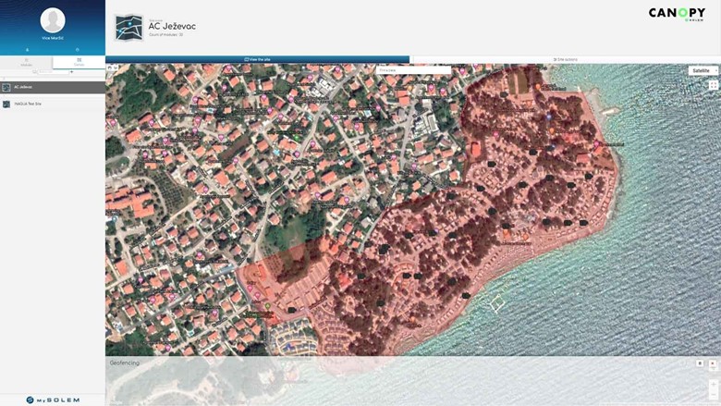Open the Site actions tab

[x=565, y=59]
